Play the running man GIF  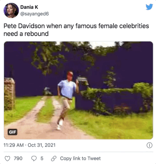78,90
